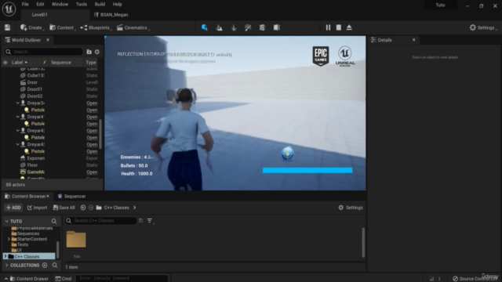
Task: Focus the Search C++ Classes field
Action: click(x=100, y=221)
